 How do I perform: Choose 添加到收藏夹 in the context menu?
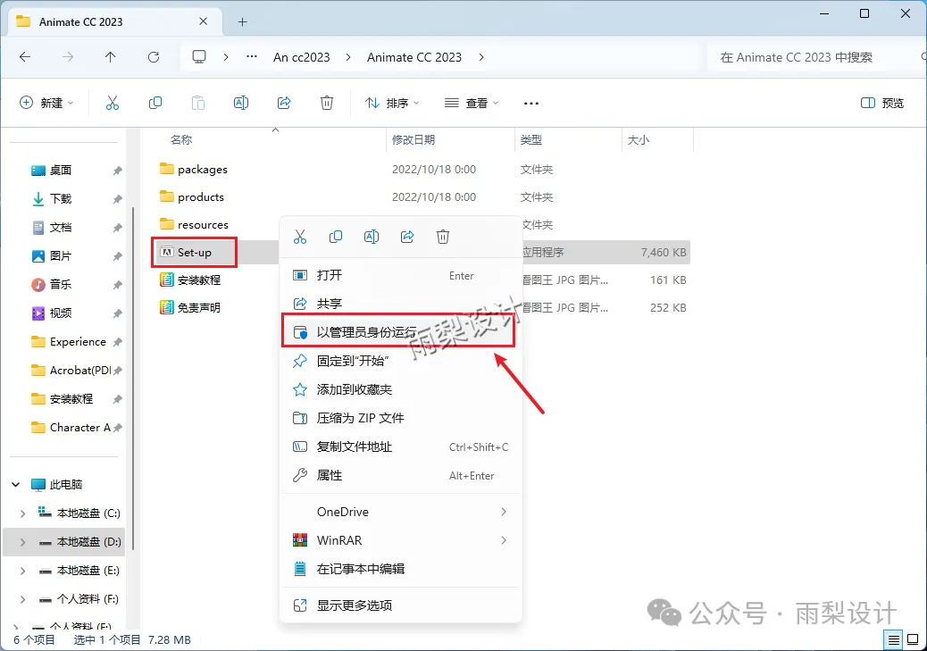click(x=401, y=389)
